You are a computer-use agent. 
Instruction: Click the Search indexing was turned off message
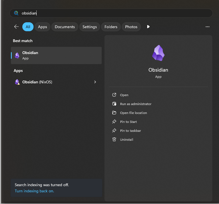tap(42, 185)
